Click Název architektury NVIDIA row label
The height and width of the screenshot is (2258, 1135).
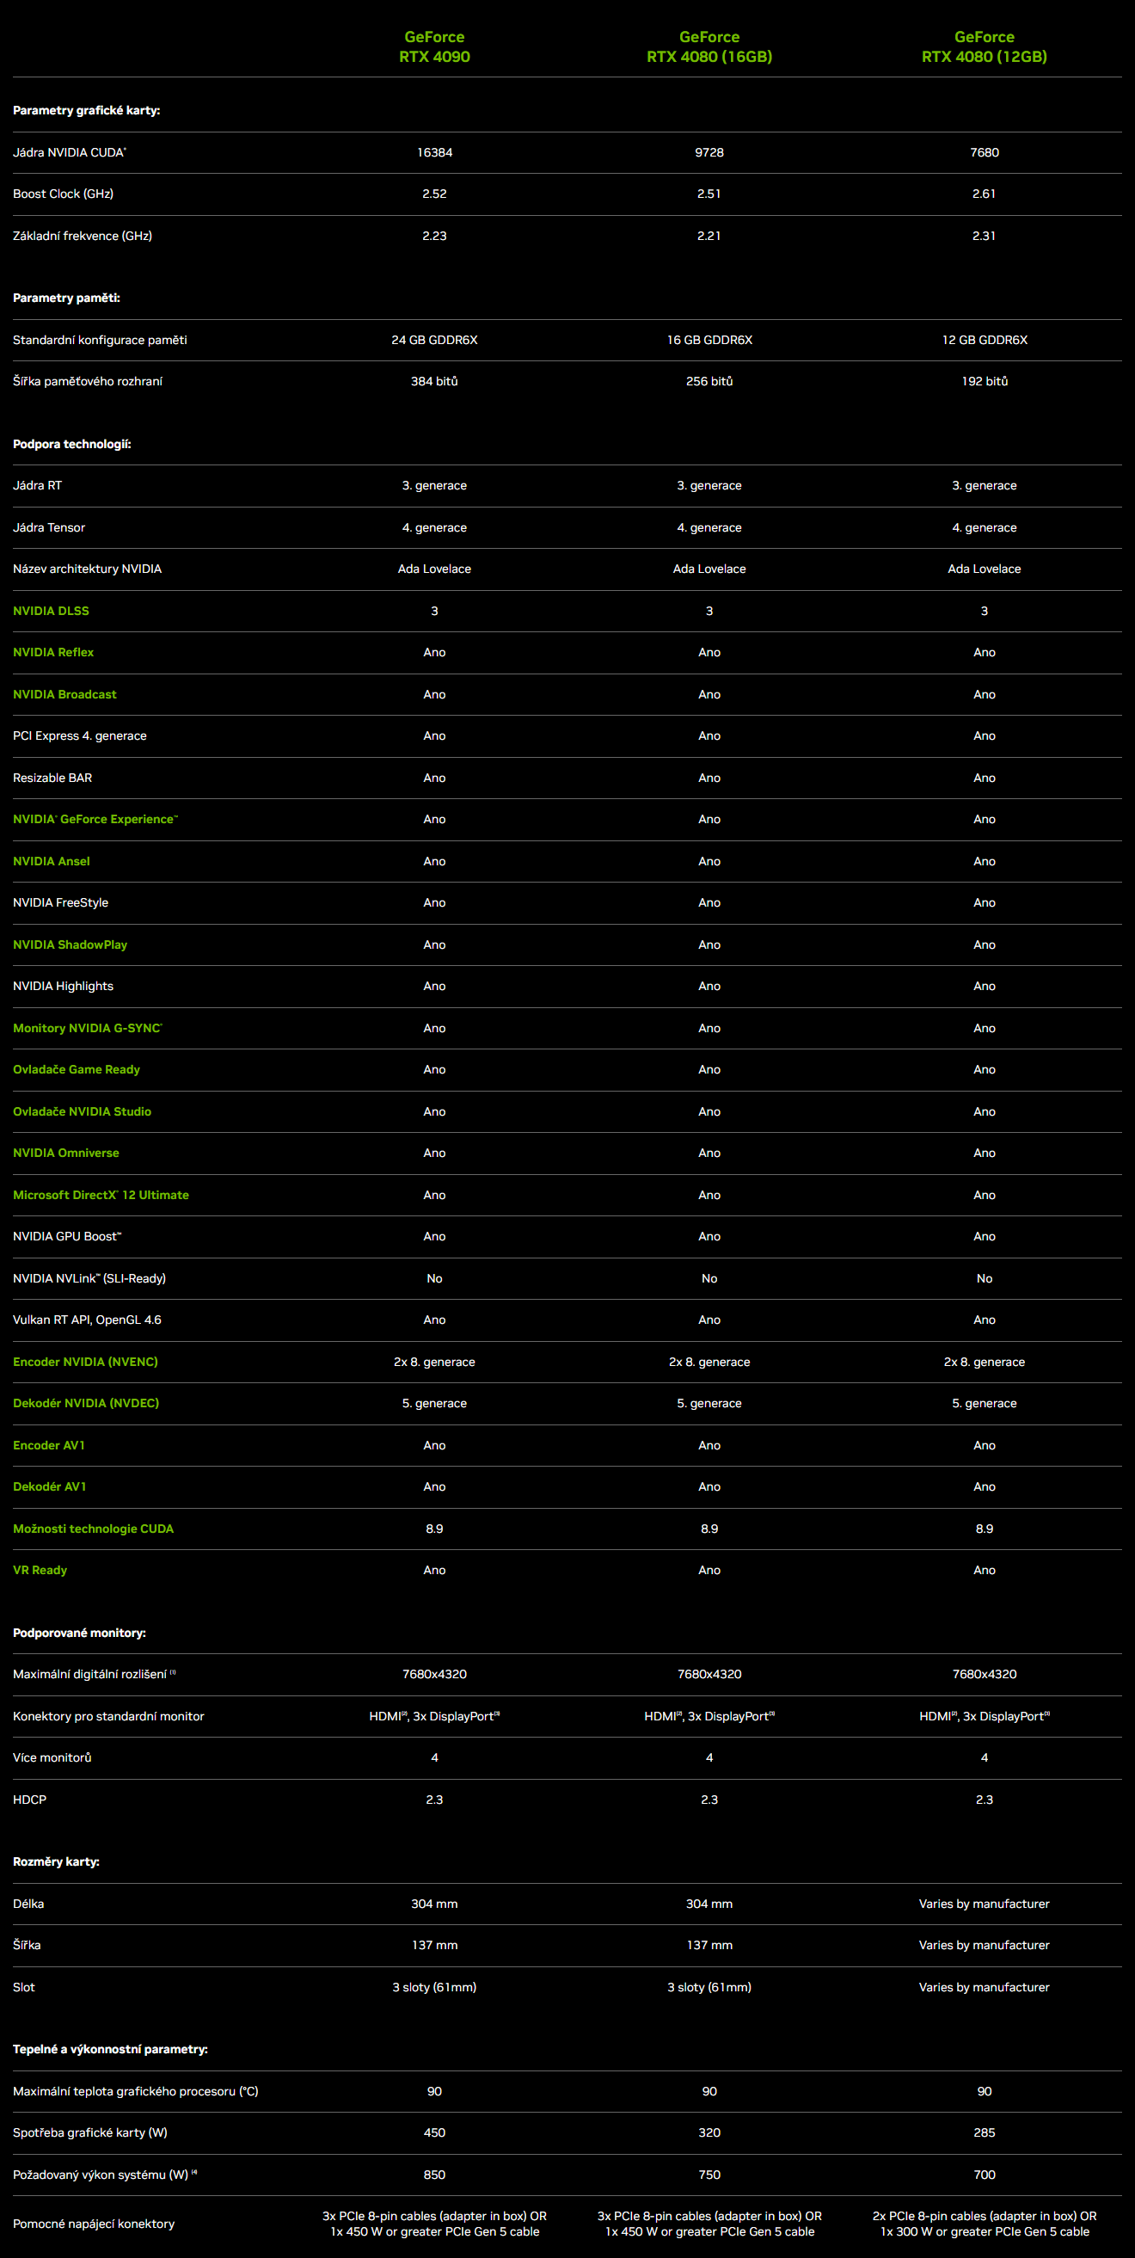point(88,569)
